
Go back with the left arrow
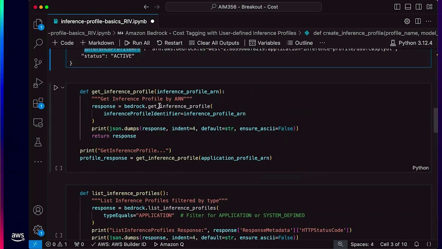pyautogui.click(x=146, y=7)
